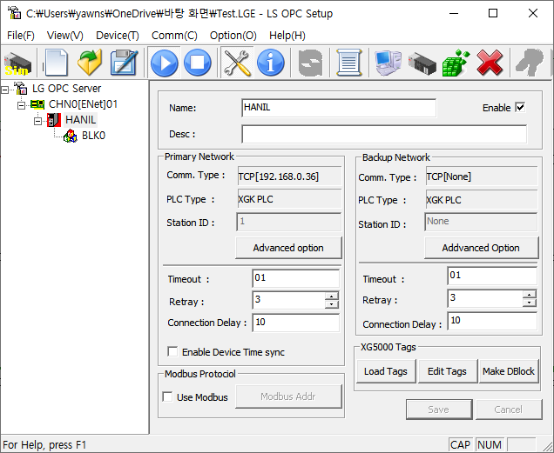This screenshot has width=554, height=453.
Task: Click the grayed-out refresh toolbar icon
Action: (x=310, y=63)
